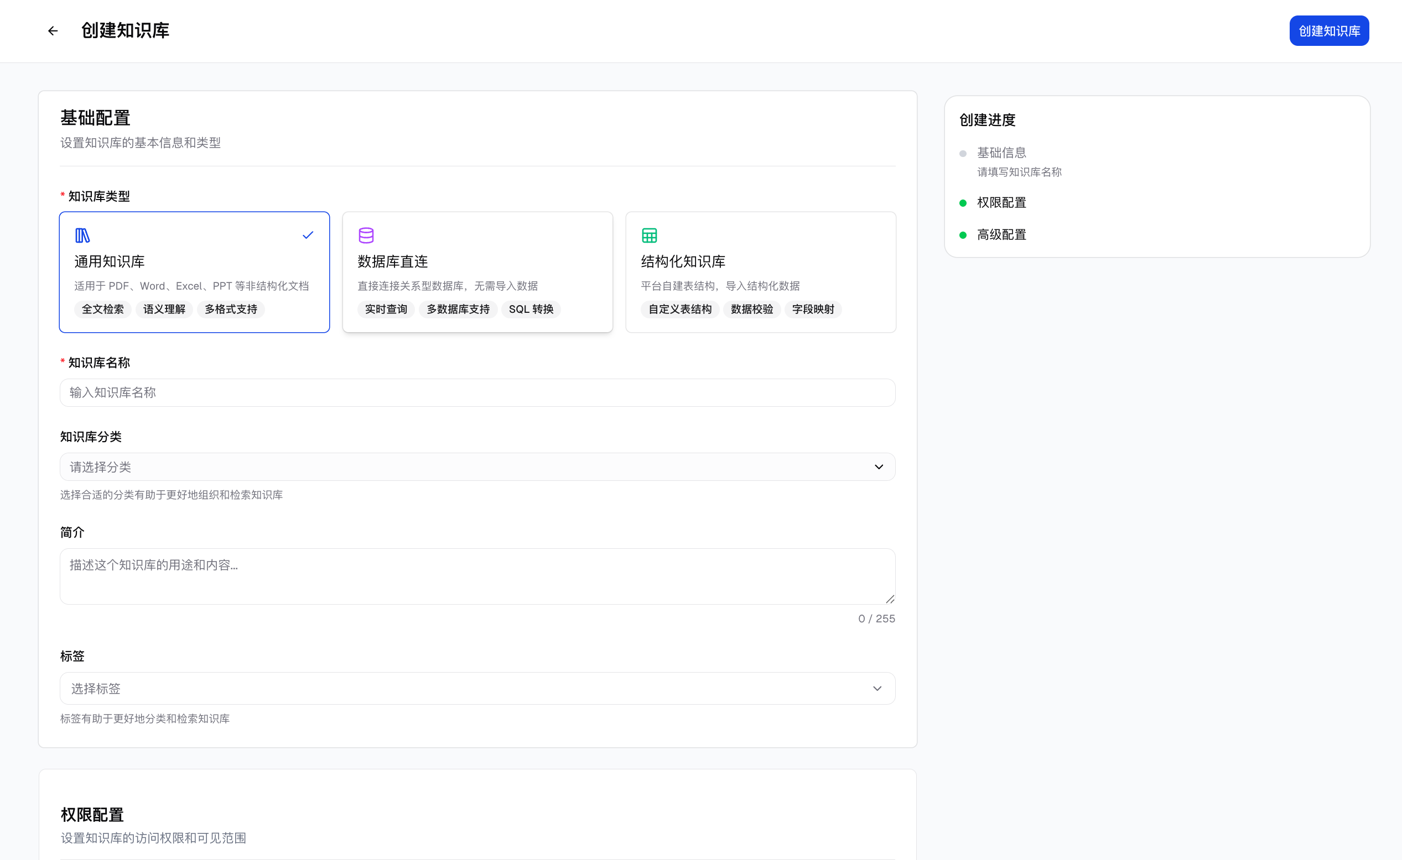Click the 基础配置 section heading
Screen dimensions: 1402x860
pyautogui.click(x=95, y=118)
